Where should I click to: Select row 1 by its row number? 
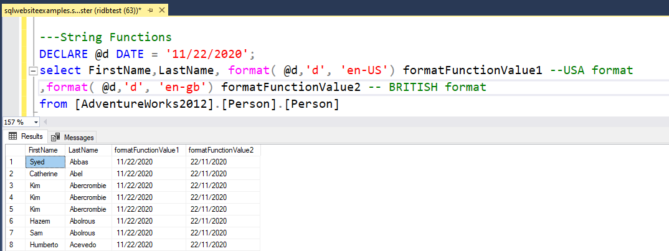coord(16,162)
